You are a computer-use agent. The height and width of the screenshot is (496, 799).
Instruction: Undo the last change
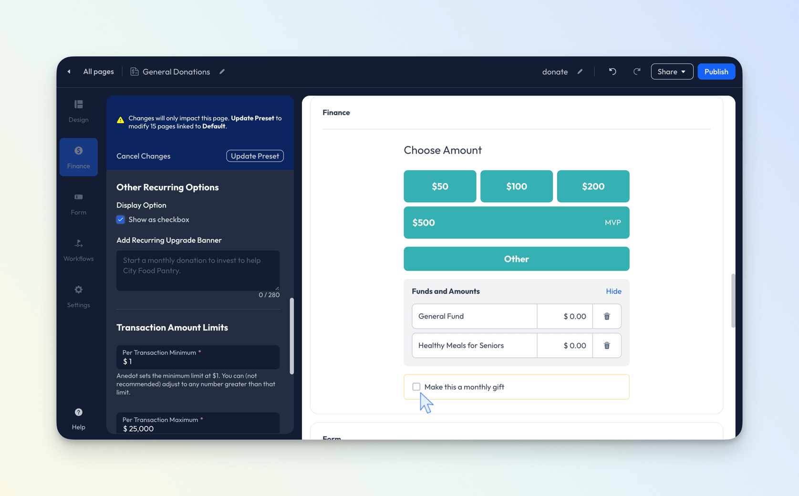[x=612, y=72]
